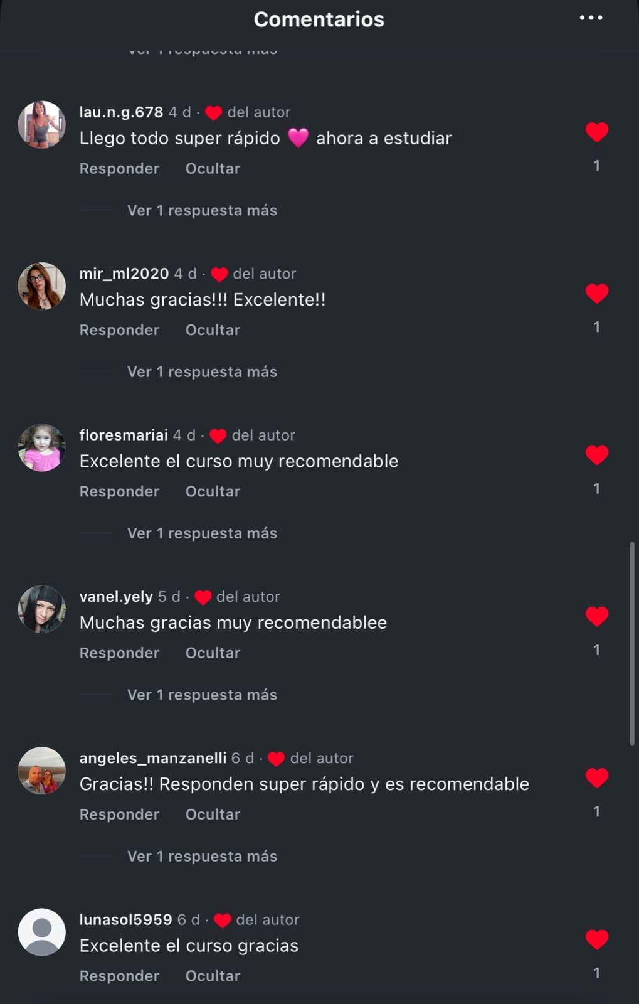Tap the heart beside vanel.yely's comment

pyautogui.click(x=597, y=616)
